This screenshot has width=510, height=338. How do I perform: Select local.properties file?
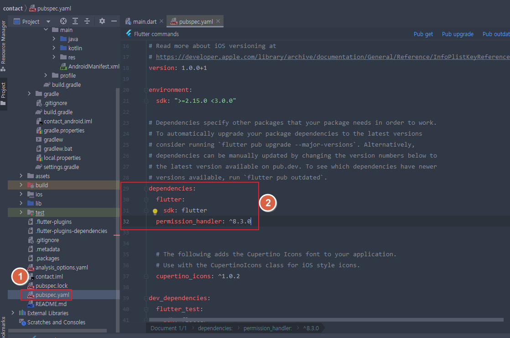click(58, 158)
